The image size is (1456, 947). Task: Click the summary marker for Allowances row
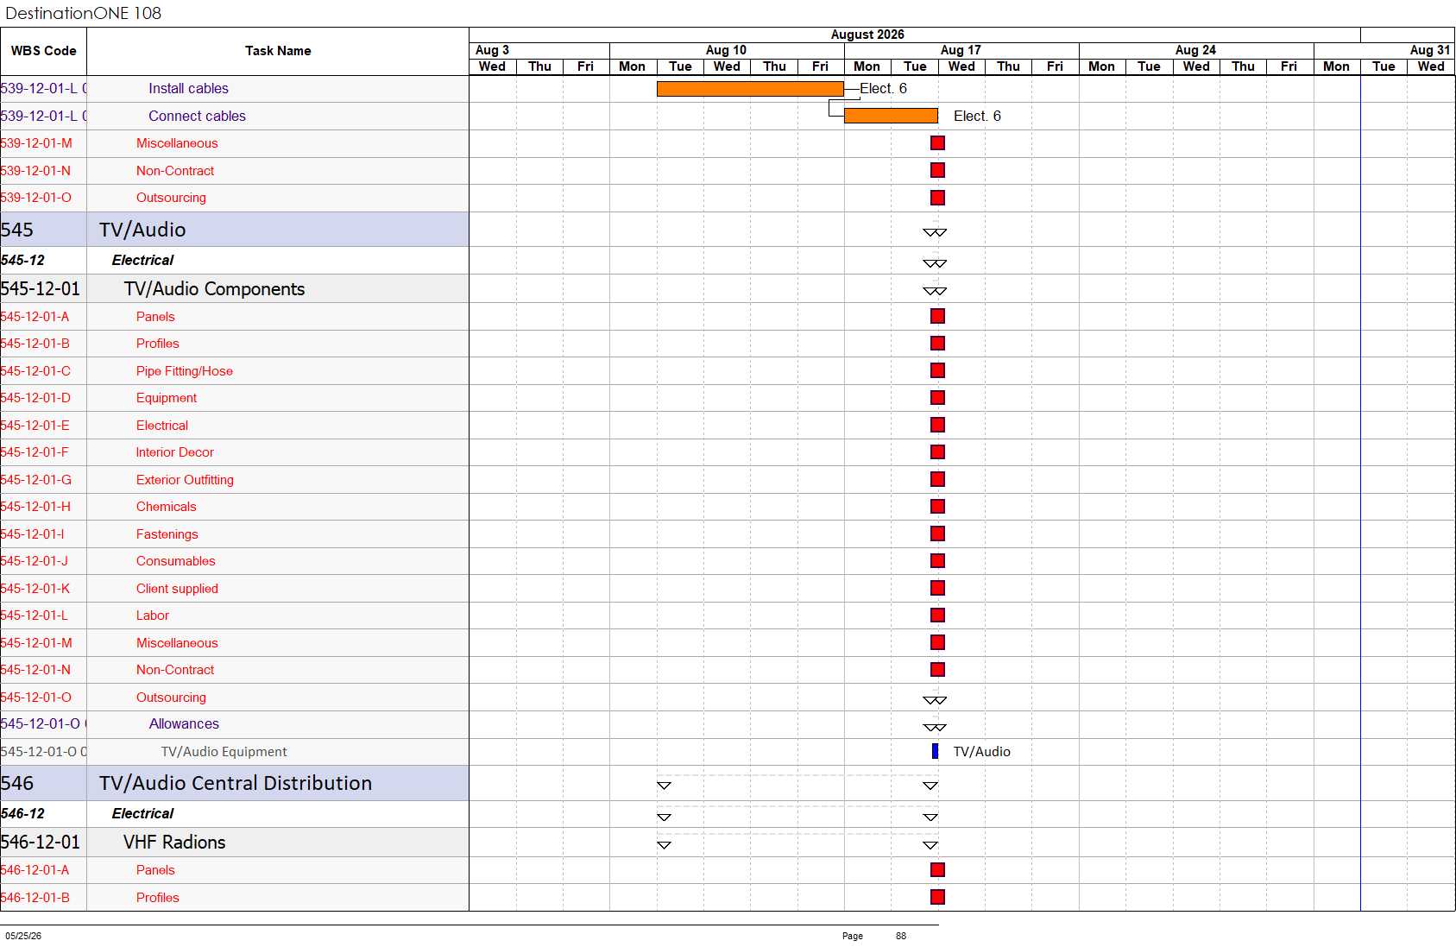pos(935,728)
